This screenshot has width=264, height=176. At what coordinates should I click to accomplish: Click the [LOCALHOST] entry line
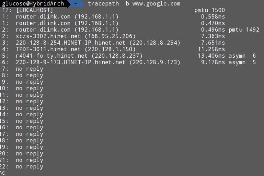(27, 10)
